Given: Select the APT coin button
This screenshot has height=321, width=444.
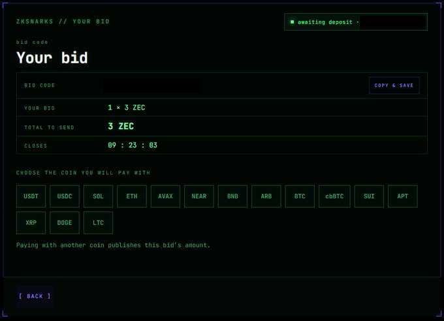Looking at the screenshot, I should (x=403, y=196).
